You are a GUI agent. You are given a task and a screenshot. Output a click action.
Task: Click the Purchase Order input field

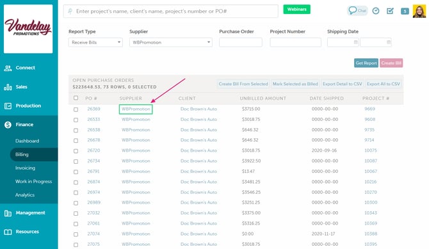point(241,42)
